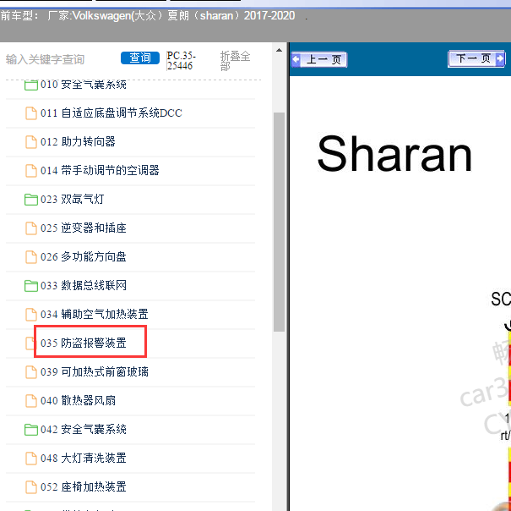
Task: Click the Sharan title in the diagram
Action: 394,153
